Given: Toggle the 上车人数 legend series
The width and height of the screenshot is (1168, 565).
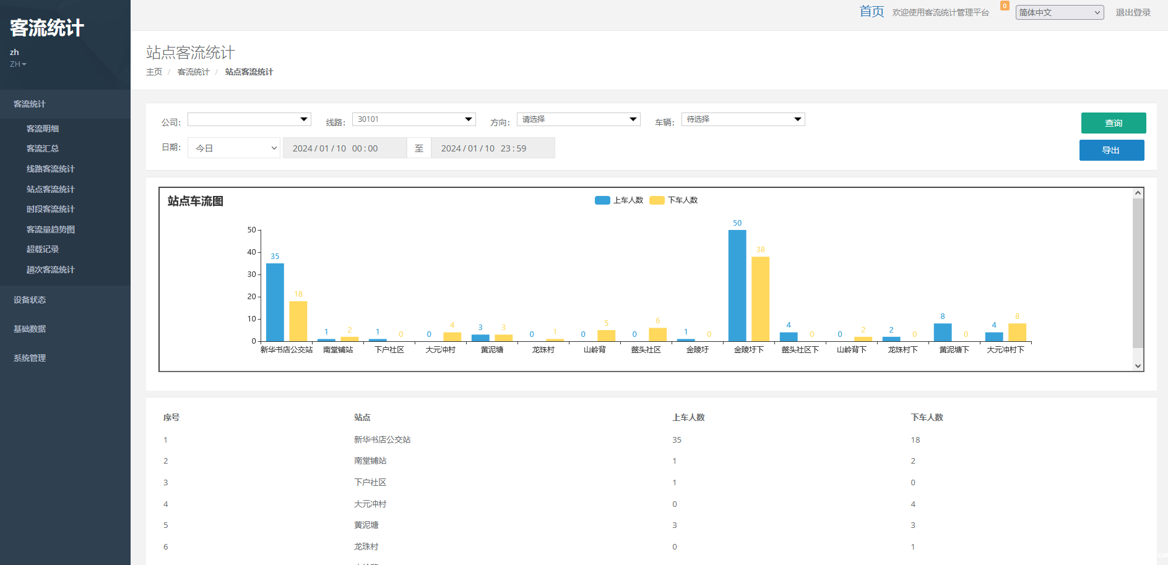Looking at the screenshot, I should (x=618, y=200).
